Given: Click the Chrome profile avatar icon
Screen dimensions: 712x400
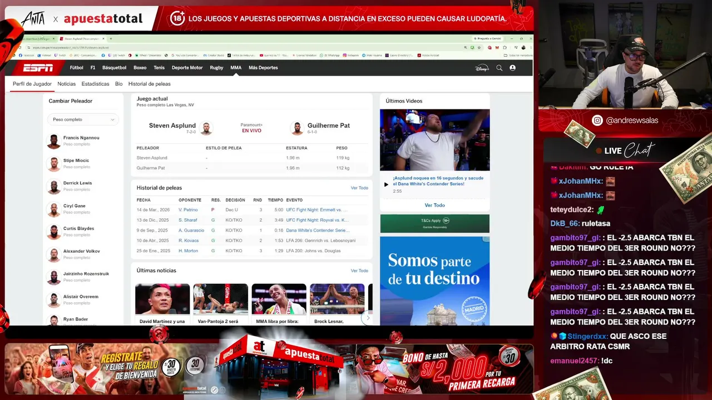Looking at the screenshot, I should click(522, 47).
